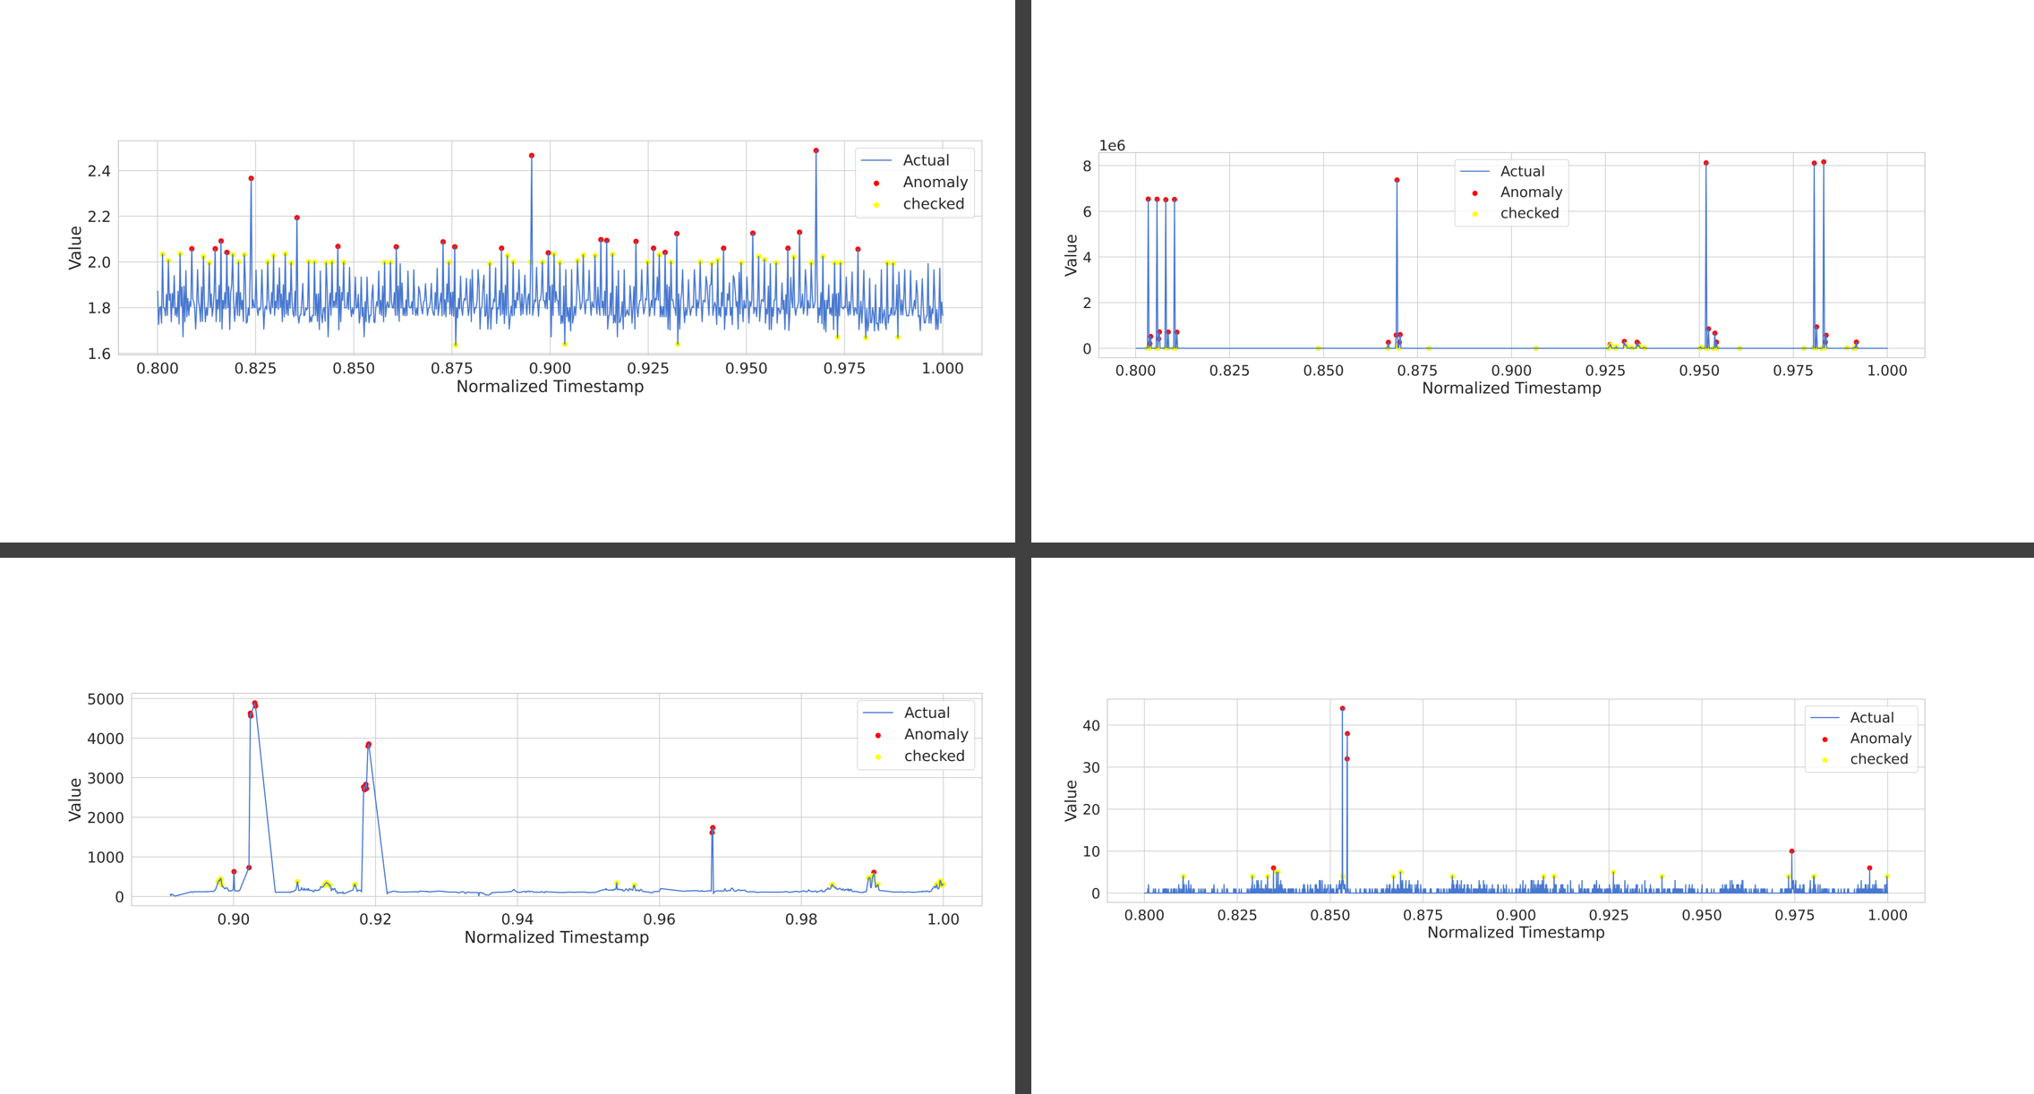
Task: Click the blue Actual legend line in the 2.4-scale chart
Action: (876, 160)
